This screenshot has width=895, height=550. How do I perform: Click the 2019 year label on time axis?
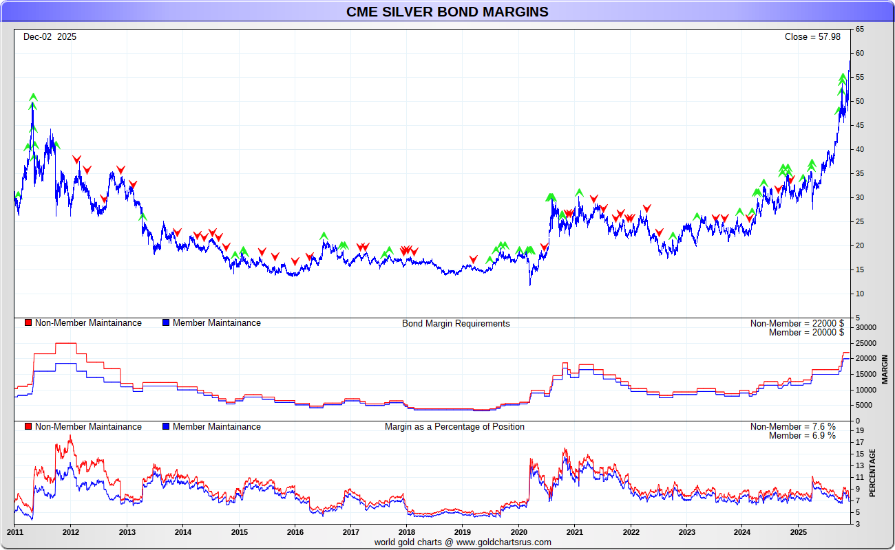point(463,532)
